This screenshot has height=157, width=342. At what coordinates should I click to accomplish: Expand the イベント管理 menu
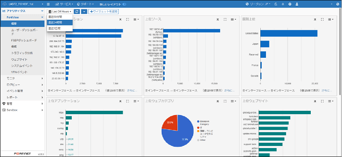pyautogui.click(x=22, y=91)
